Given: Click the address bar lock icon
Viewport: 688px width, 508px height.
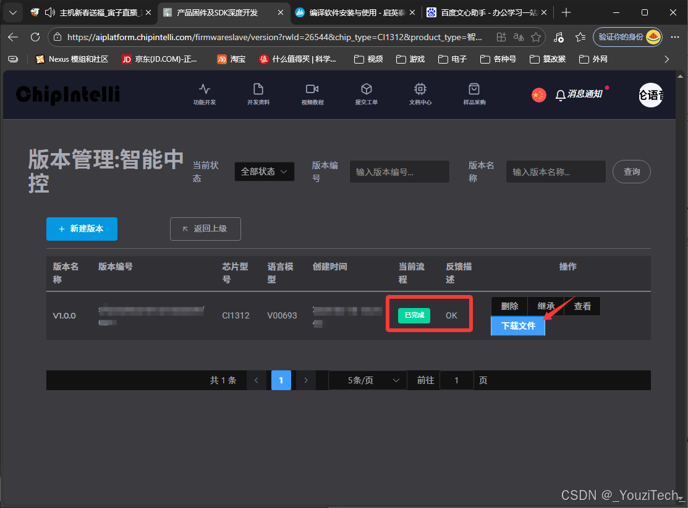Looking at the screenshot, I should [57, 37].
